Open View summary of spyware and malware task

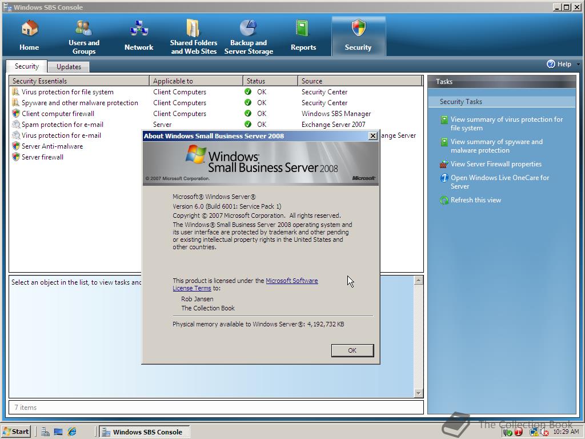tap(496, 146)
